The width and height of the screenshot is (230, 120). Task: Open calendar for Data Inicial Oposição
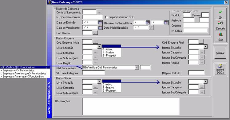[x=151, y=27]
